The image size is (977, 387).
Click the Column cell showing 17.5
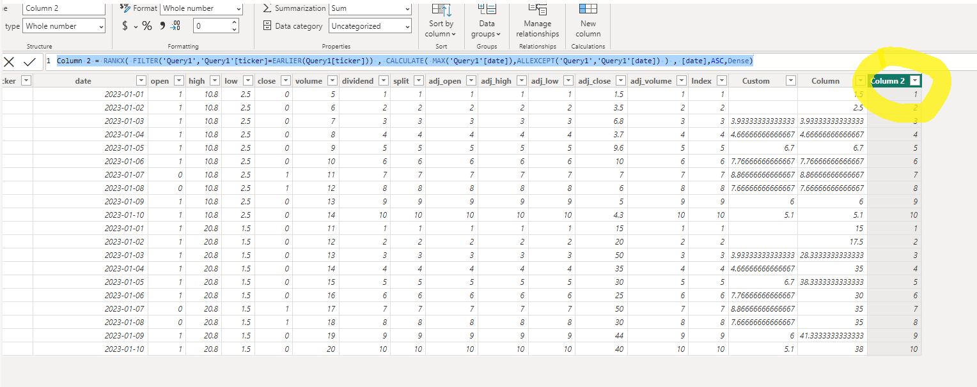[832, 242]
